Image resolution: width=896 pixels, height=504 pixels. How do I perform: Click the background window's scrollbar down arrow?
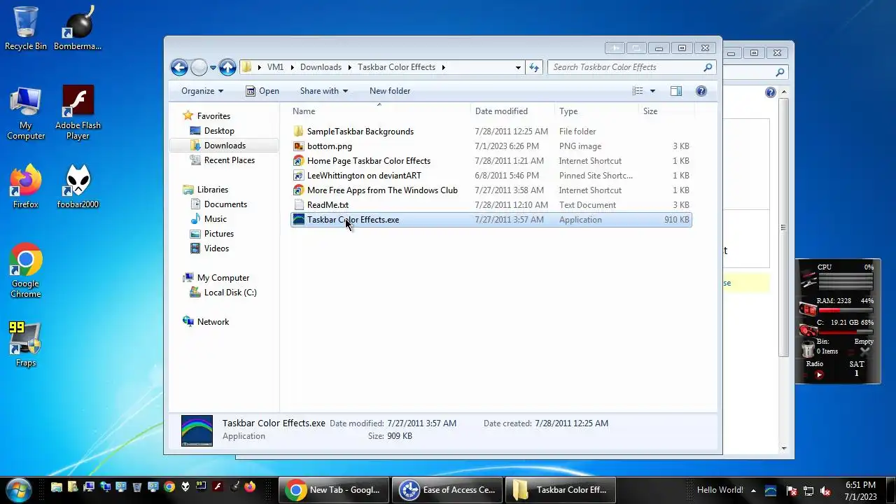[x=784, y=448]
